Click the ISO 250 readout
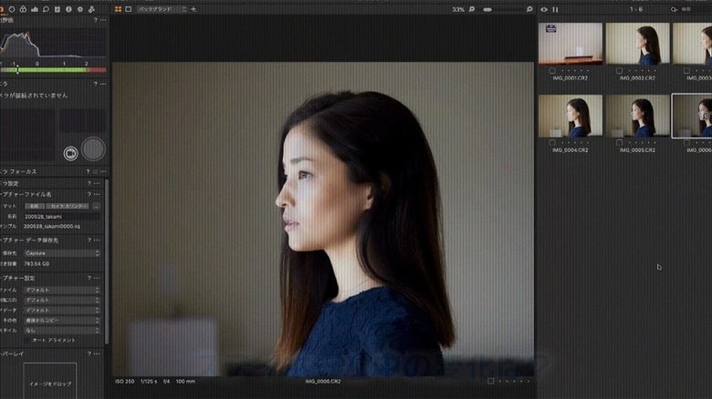 coord(125,382)
